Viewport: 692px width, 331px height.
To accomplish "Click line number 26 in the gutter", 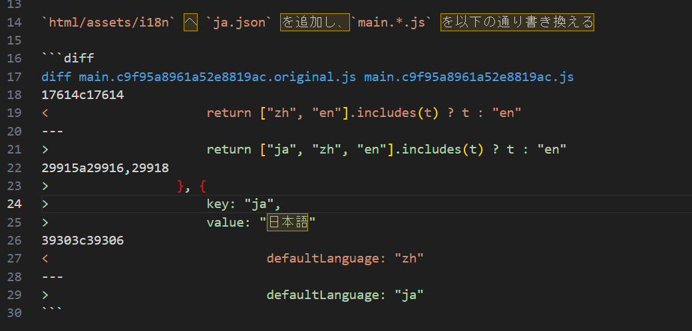I will coord(15,241).
